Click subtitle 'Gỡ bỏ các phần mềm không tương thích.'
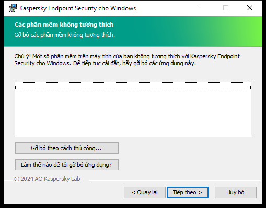 (65, 35)
